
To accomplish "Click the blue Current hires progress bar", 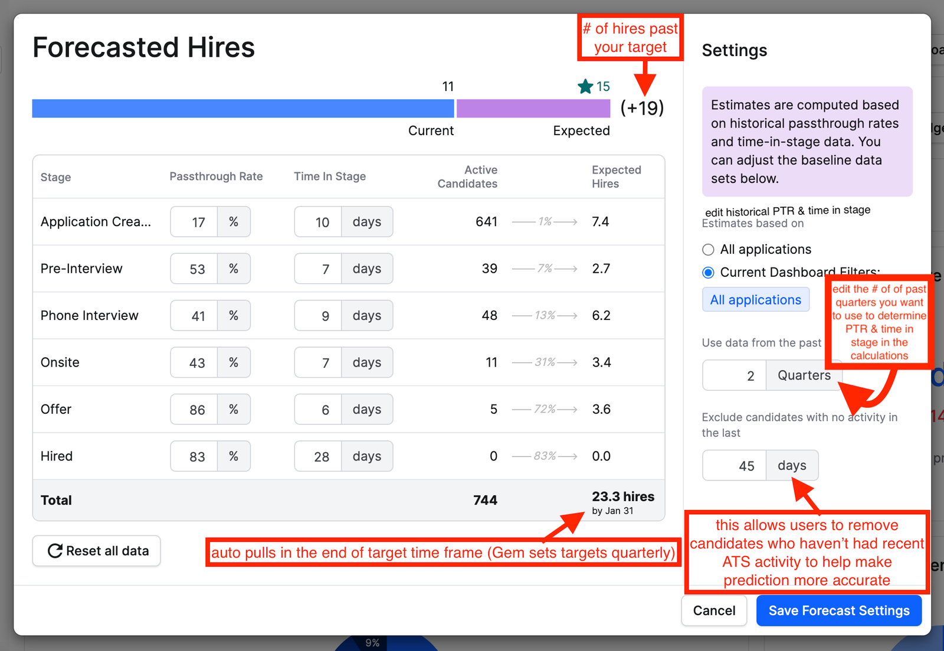I will (242, 109).
